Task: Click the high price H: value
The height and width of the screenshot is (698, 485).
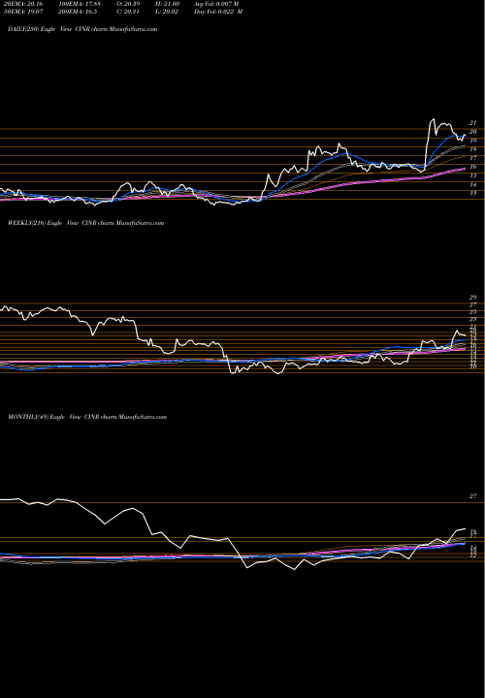Action: (170, 4)
